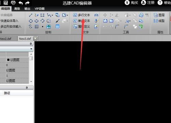Click the 多行文本 multiline text button
Screen dimensions: 171x123
pyautogui.click(x=81, y=15)
